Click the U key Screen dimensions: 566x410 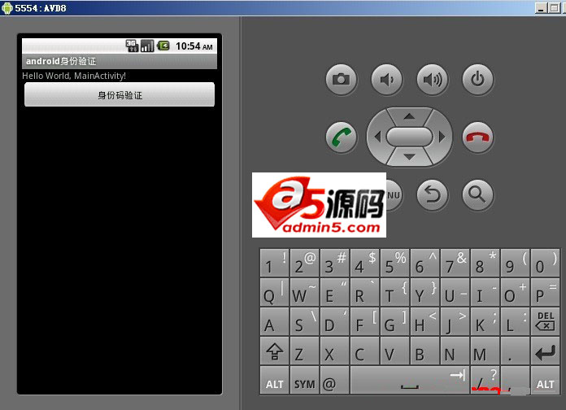tap(455, 292)
